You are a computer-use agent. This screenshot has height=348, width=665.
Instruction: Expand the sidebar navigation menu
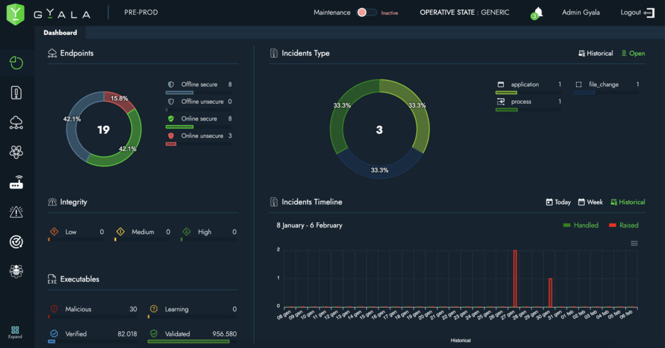pos(15,332)
